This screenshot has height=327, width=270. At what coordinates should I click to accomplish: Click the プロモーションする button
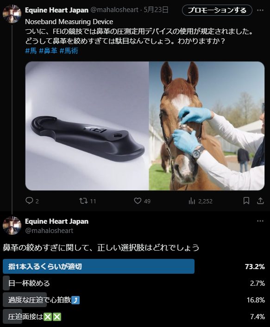[x=217, y=10]
